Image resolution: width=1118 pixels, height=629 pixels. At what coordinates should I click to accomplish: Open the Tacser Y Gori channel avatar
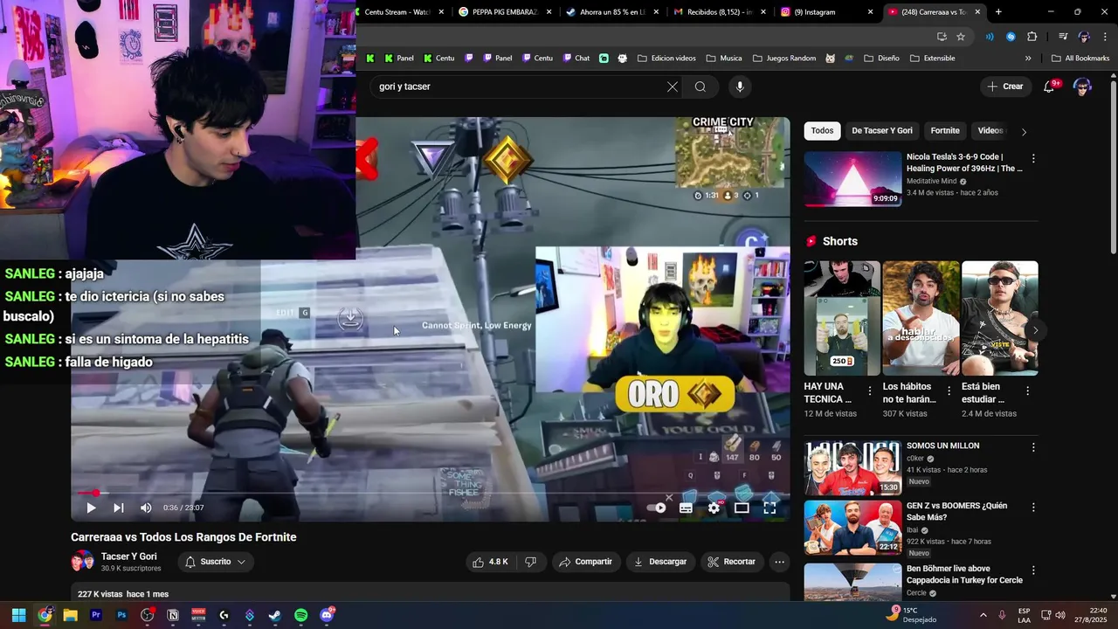point(83,562)
